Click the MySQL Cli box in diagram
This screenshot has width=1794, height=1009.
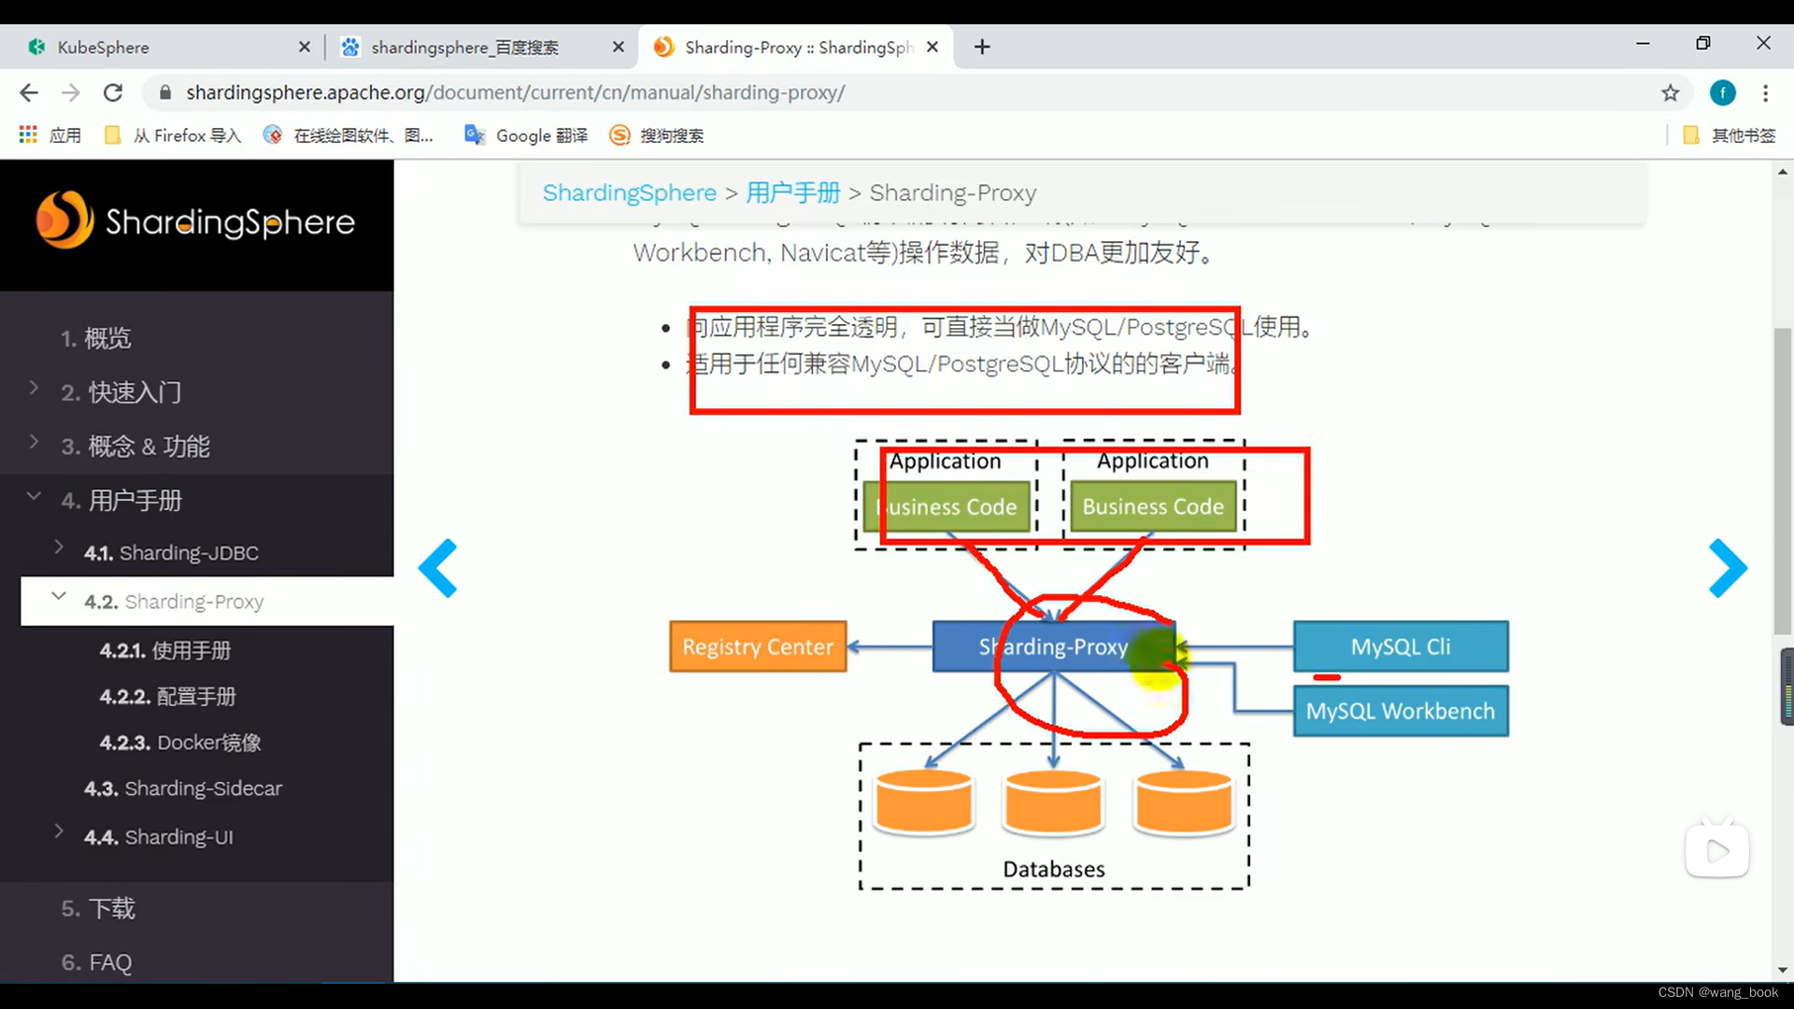click(x=1401, y=647)
